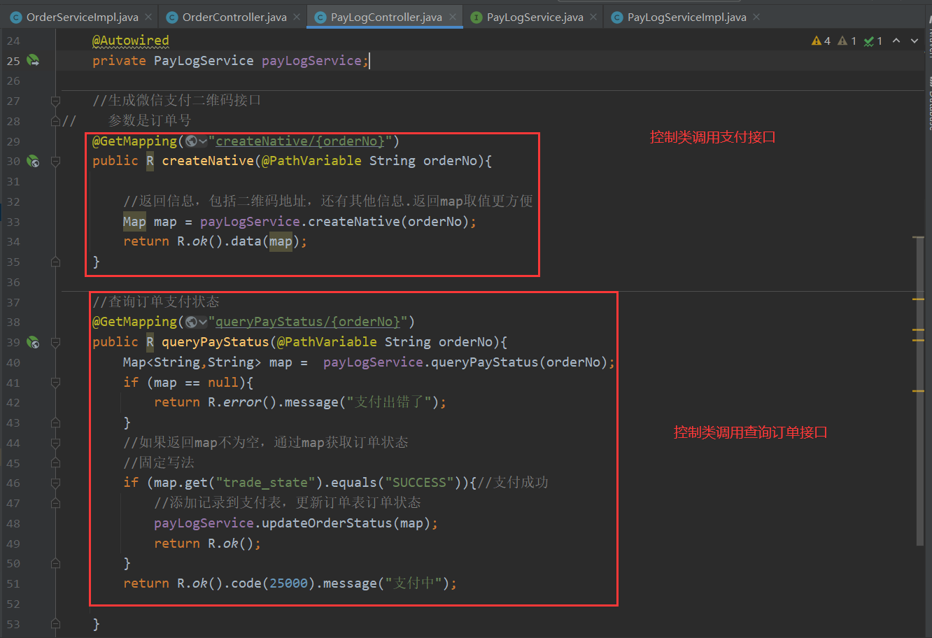Click the globe URL icon before queryPayStatus mapping

coord(191,322)
